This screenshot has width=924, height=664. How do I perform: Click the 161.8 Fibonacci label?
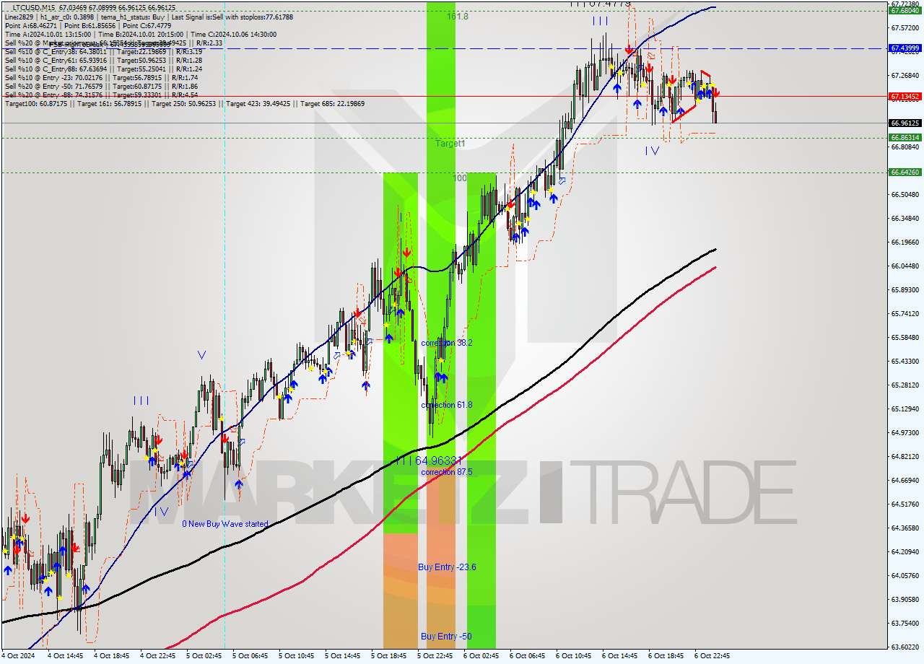(457, 16)
